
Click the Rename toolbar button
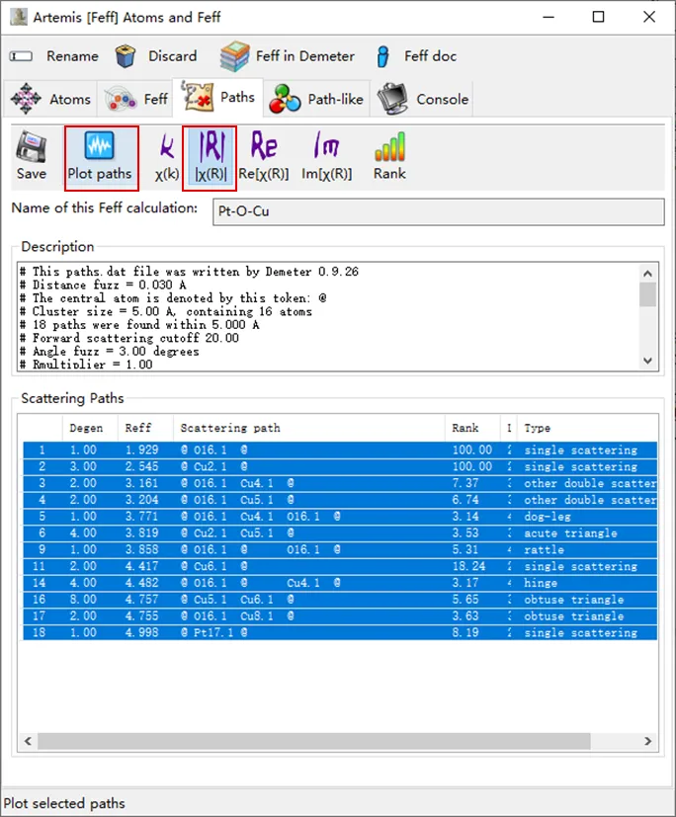tap(54, 55)
